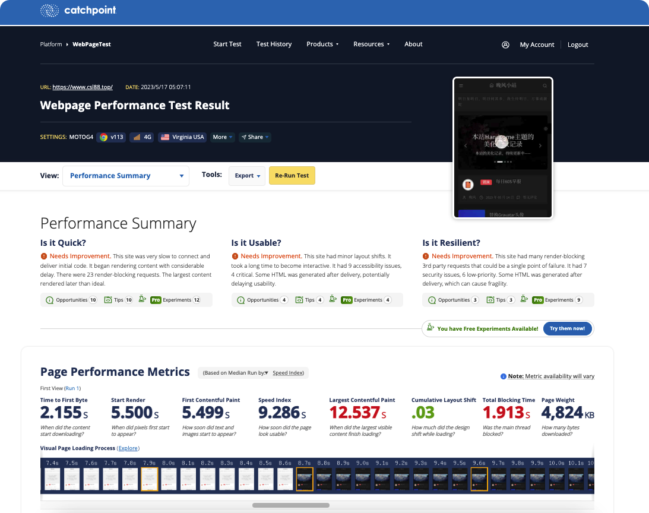This screenshot has height=513, width=649.
Task: Click the Catchpoint logo icon
Action: coord(49,10)
